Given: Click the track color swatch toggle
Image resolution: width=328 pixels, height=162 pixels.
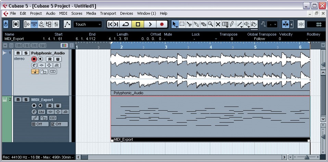Looking at the screenshot, I should pos(64,46).
